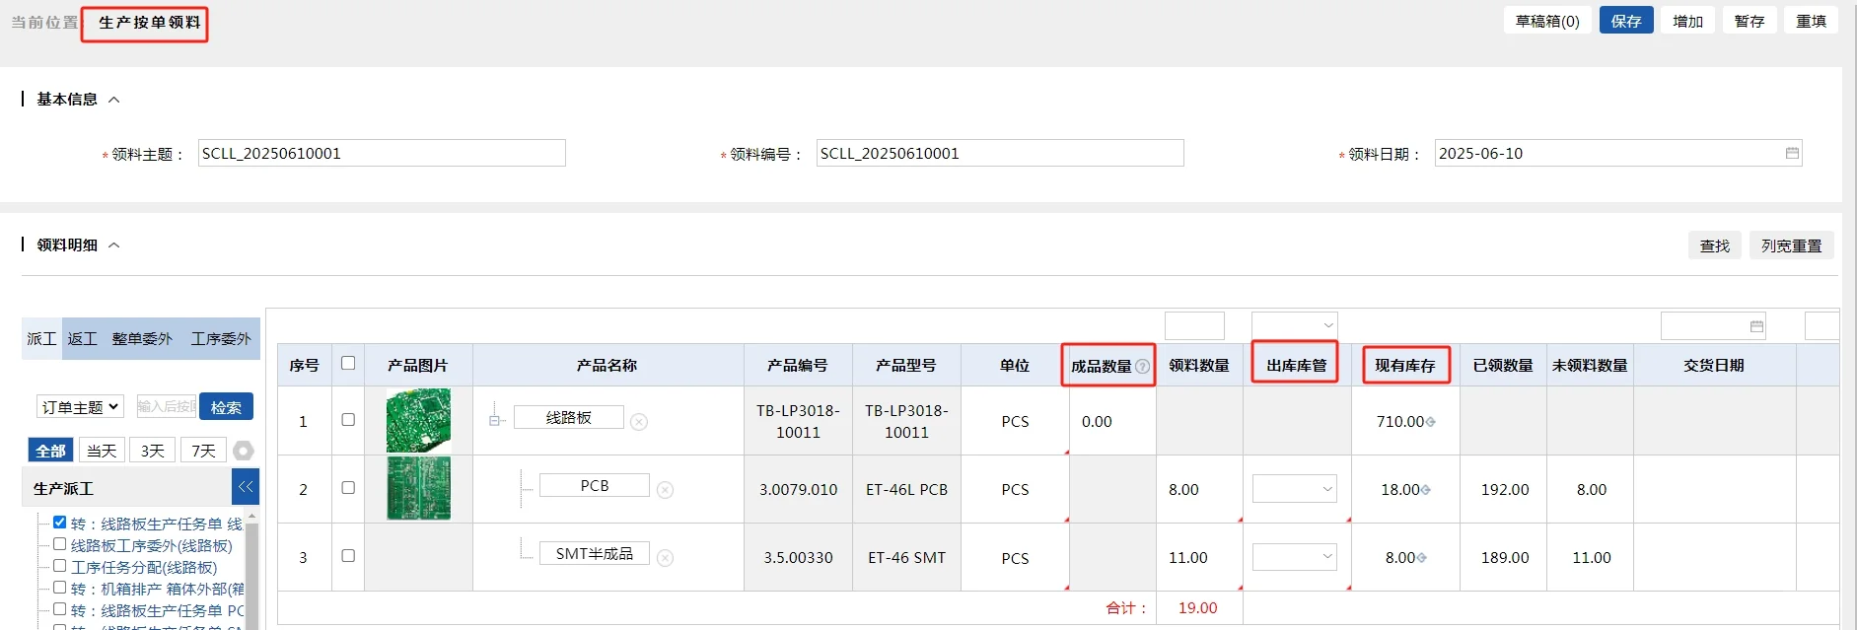The image size is (1857, 630).
Task: Open calendar icon in batch 交货日期 field
Action: tap(1756, 326)
